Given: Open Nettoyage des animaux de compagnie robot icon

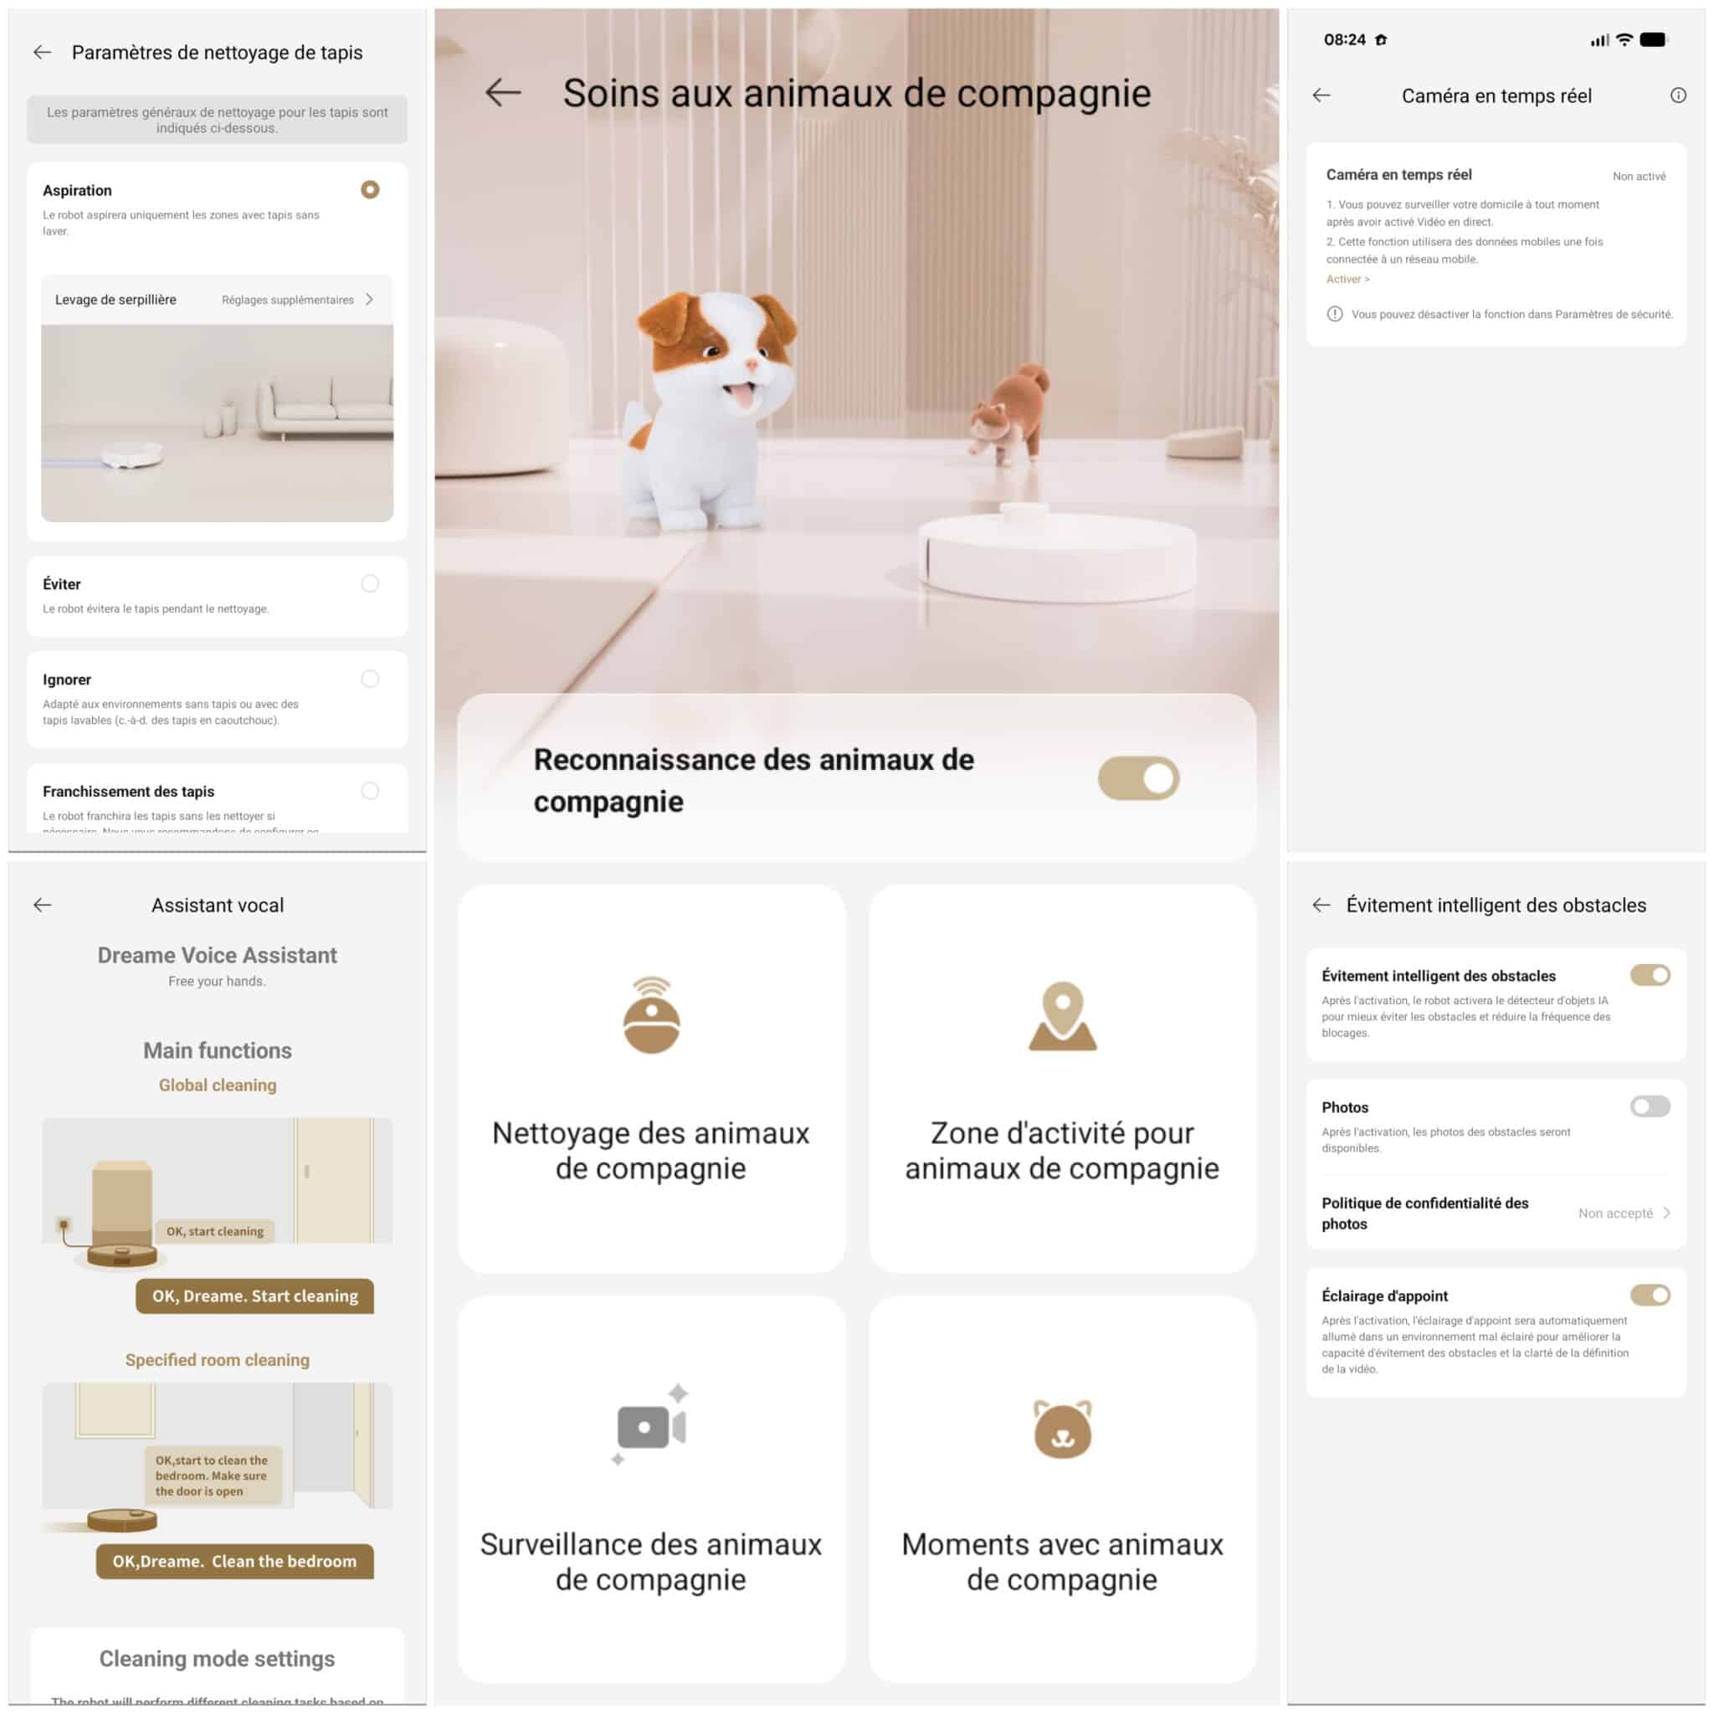Looking at the screenshot, I should [651, 1015].
